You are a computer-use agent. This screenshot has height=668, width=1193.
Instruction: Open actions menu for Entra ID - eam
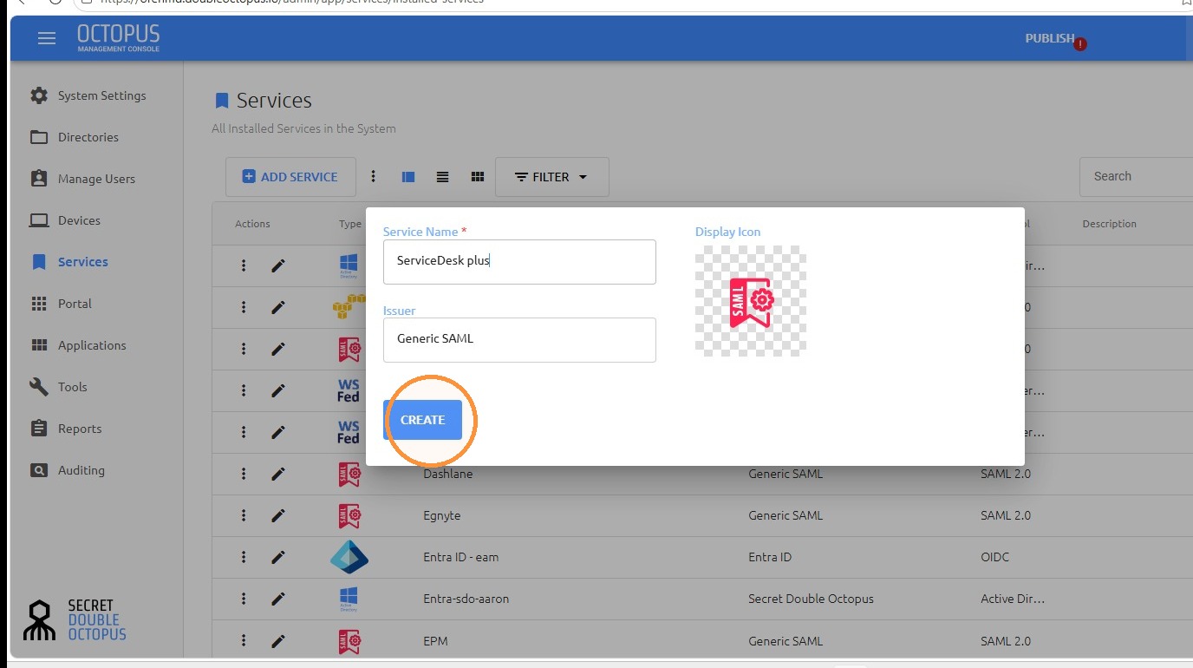244,557
